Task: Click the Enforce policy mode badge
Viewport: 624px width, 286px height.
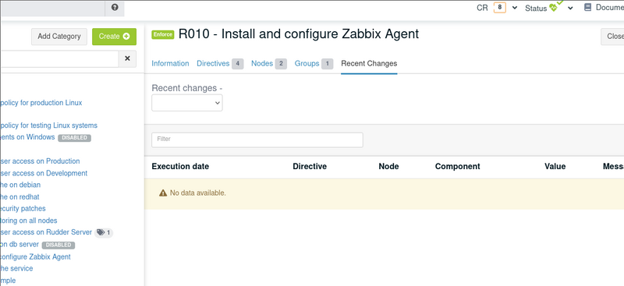Action: tap(163, 34)
